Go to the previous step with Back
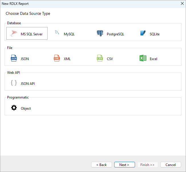 point(101,165)
